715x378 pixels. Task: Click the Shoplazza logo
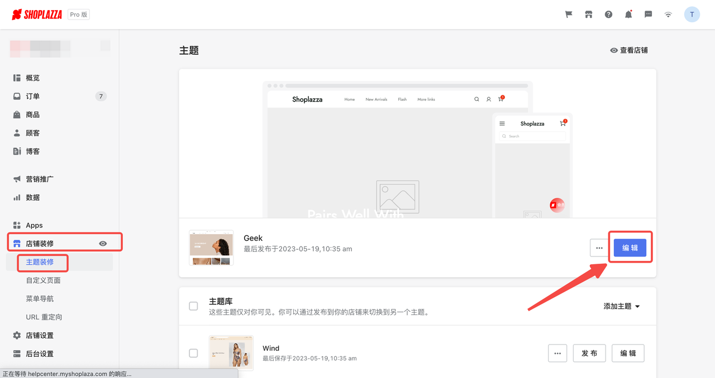click(37, 14)
